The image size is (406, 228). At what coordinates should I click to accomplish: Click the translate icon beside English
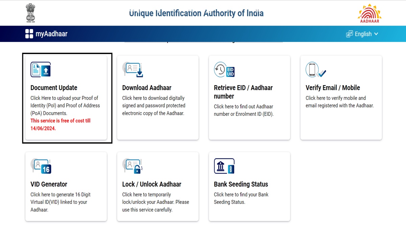tap(349, 34)
